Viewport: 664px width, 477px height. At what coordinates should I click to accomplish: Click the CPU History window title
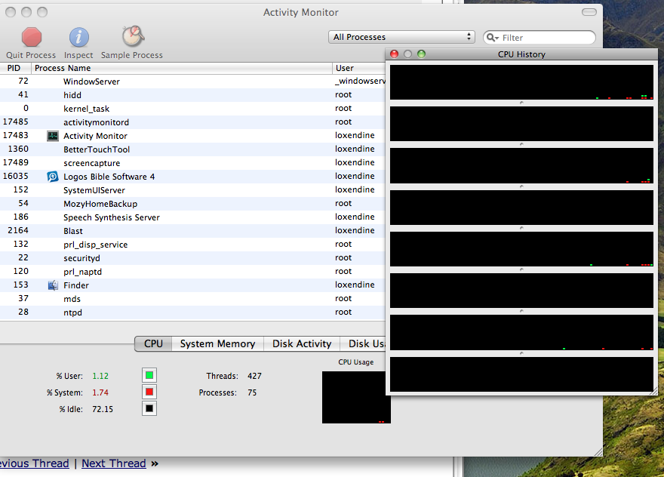tap(521, 54)
